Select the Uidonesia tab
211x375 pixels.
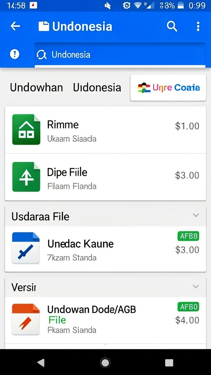(97, 88)
